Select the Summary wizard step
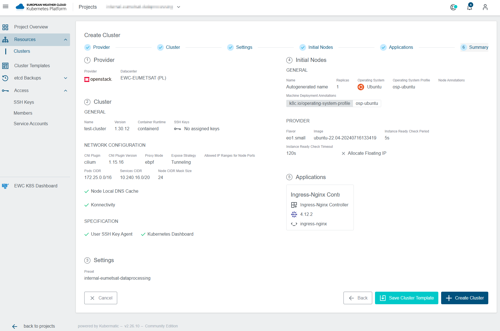 (x=474, y=47)
